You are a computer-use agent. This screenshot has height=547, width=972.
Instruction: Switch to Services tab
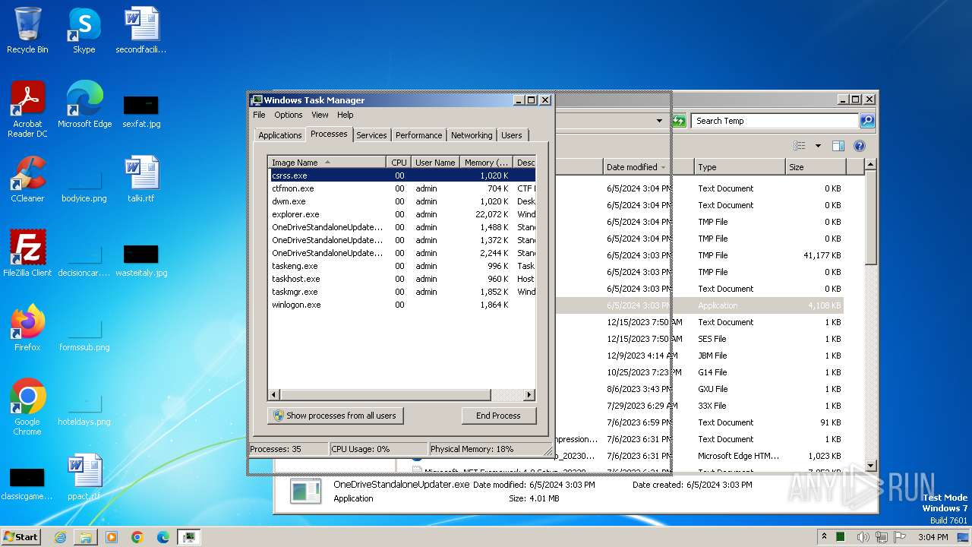pos(371,135)
